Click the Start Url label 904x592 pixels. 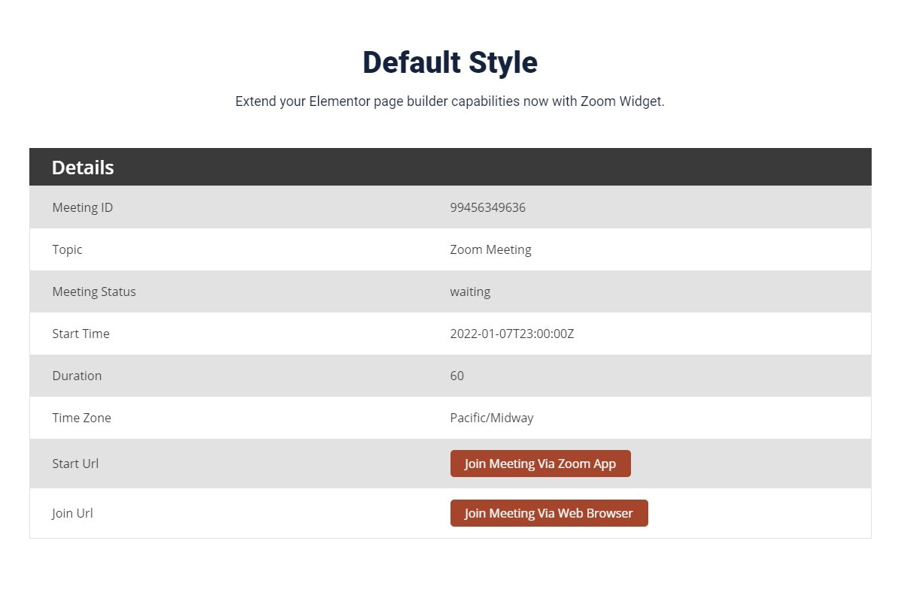pos(75,464)
